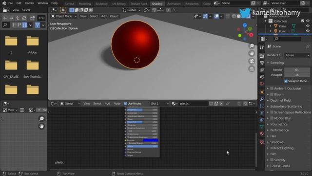Unlink the plastic material with X icon
Viewport: 312px width, 176px height.
point(221,104)
